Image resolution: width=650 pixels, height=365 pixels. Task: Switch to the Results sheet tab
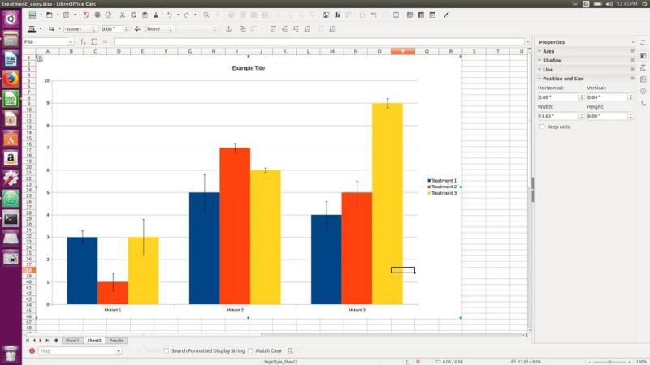coord(116,341)
